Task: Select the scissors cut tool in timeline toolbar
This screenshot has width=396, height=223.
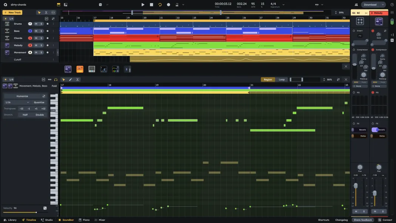Action: click(x=46, y=12)
